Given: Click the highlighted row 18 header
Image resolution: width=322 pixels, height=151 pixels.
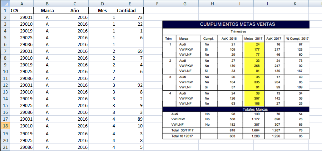Looking at the screenshot, I should pyautogui.click(x=4, y=126).
